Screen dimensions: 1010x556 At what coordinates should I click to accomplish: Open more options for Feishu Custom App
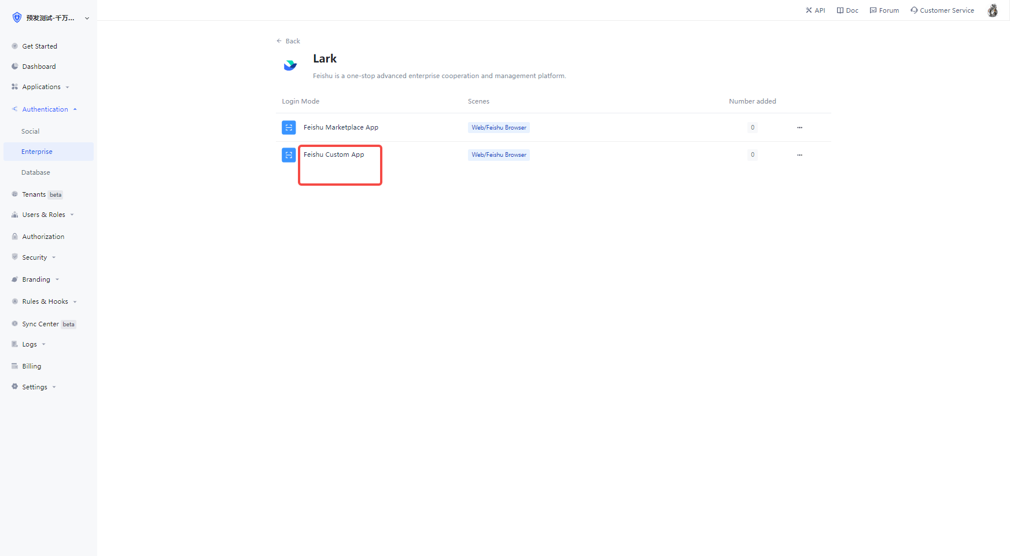pos(799,155)
